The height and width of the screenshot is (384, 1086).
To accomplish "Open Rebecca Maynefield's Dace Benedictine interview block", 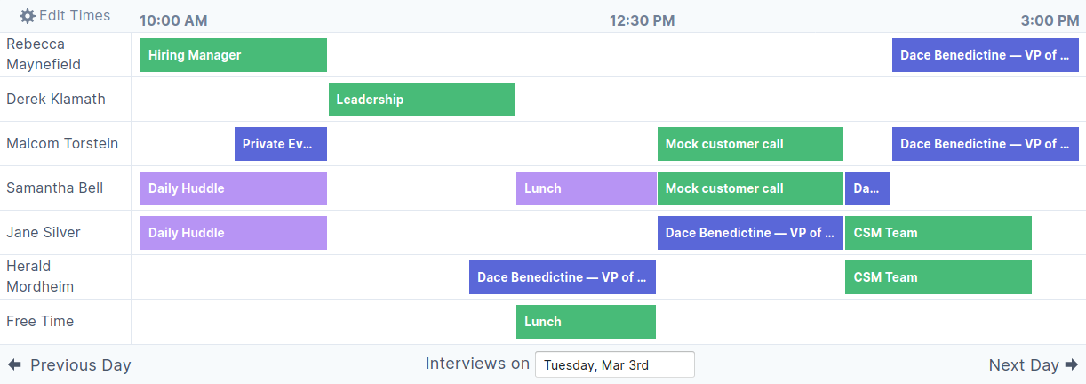I will [986, 55].
